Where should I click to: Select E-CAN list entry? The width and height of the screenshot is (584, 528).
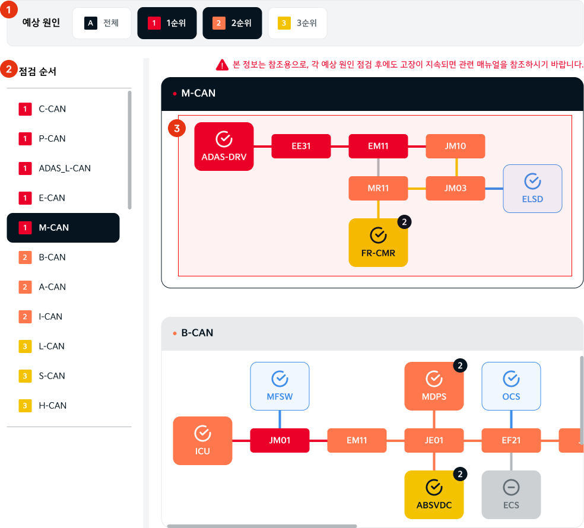pos(64,198)
